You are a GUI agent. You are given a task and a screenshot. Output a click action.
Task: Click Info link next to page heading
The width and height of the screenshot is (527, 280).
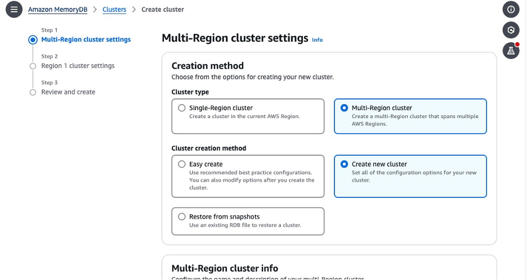coord(317,39)
